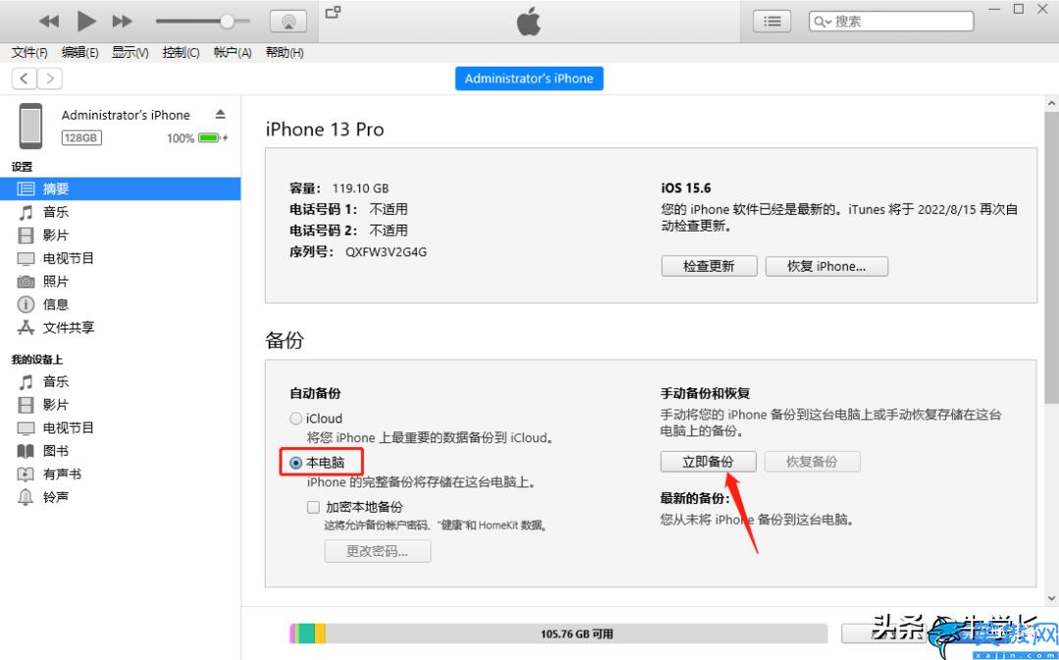Click the iOS 15.6 version text
Screen dimensions: 1059x660
(685, 187)
